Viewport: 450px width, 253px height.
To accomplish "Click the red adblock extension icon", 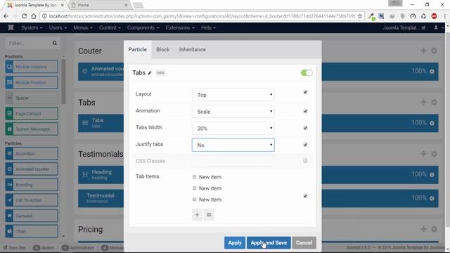I will point(434,16).
